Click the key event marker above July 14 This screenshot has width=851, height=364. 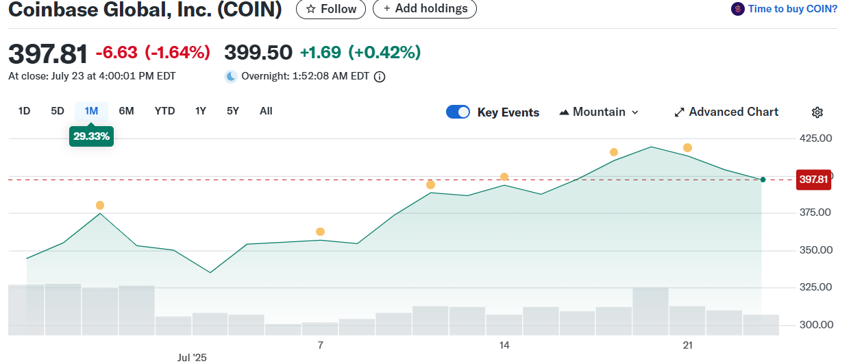(504, 177)
